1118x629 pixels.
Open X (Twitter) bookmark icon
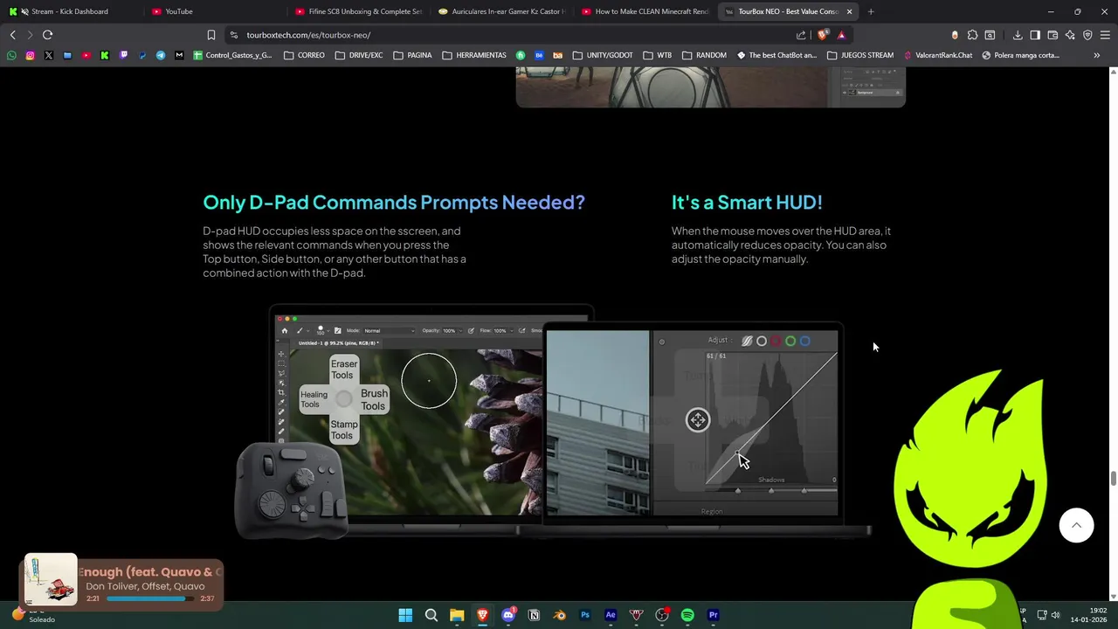click(x=48, y=55)
